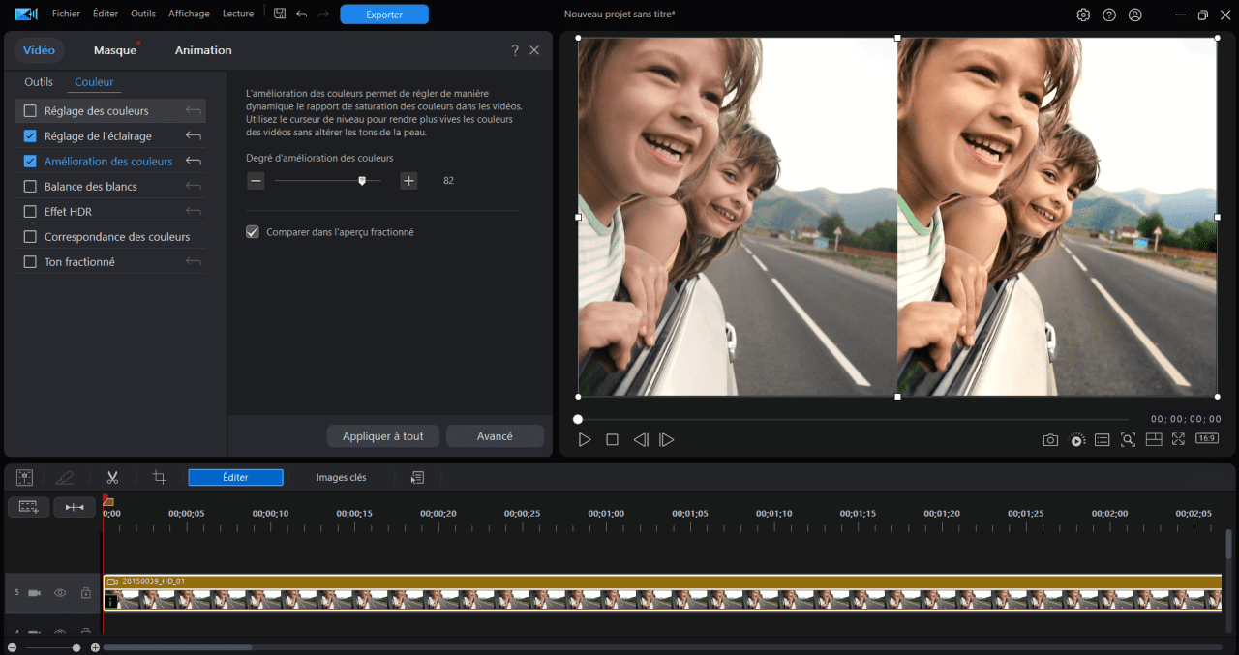Check the Effet HDR option
The height and width of the screenshot is (655, 1239).
click(30, 212)
